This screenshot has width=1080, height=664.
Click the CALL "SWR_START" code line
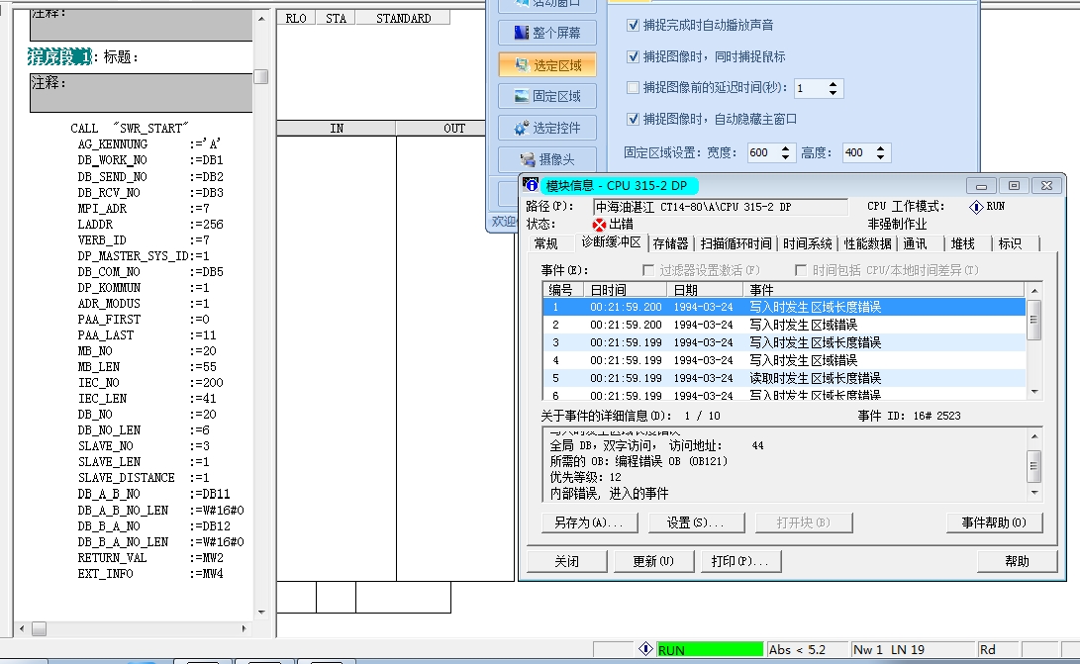(130, 128)
